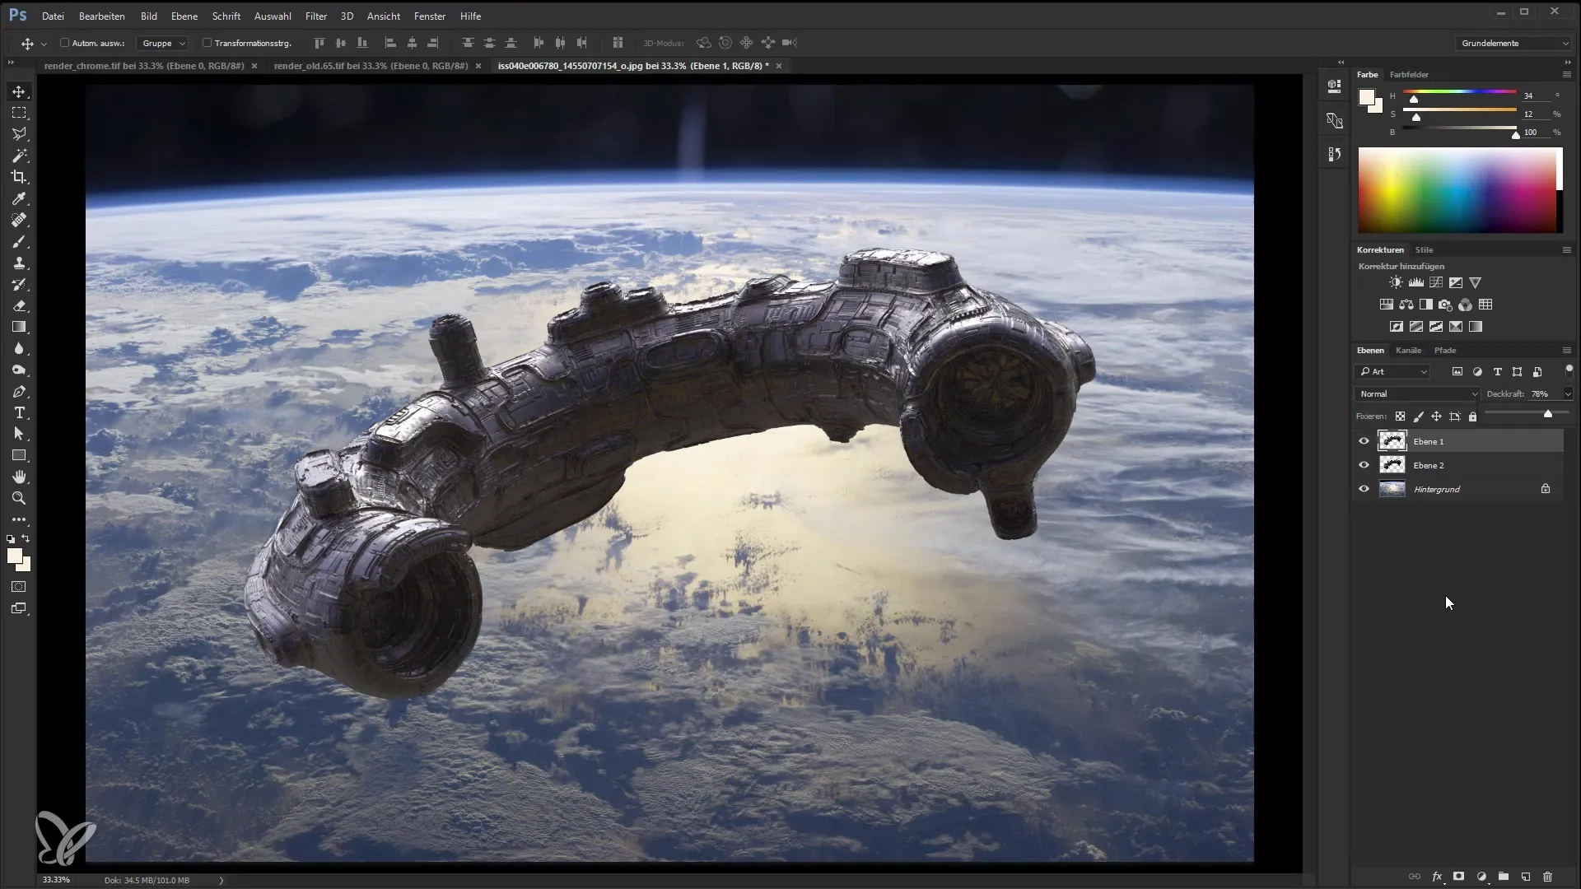1581x889 pixels.
Task: Select the Type tool
Action: tap(19, 412)
